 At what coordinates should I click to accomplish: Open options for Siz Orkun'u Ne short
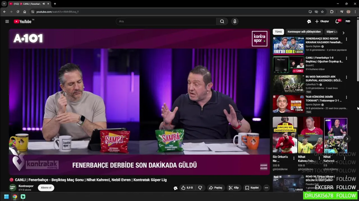294,158
